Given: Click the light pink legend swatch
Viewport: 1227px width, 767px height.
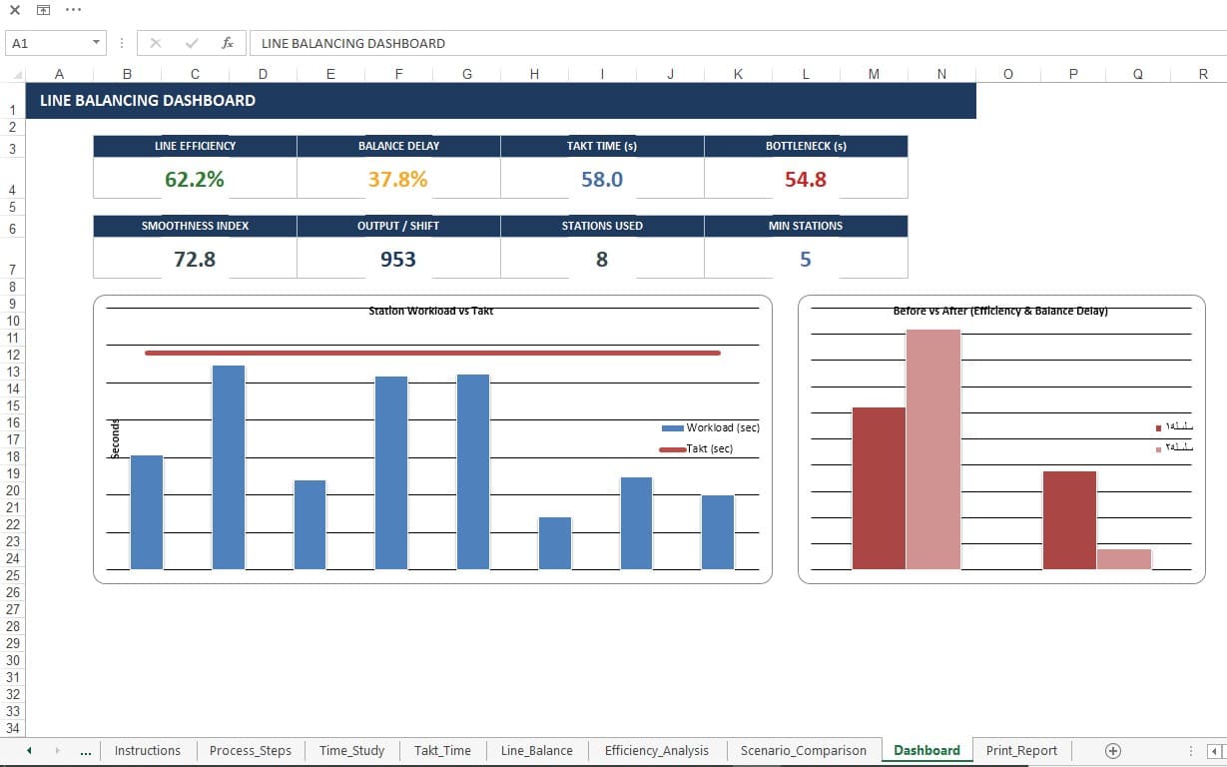Looking at the screenshot, I should [1158, 448].
